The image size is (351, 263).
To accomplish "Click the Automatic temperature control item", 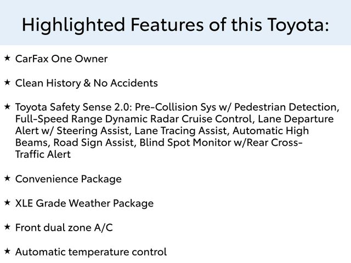I will coord(91,252).
